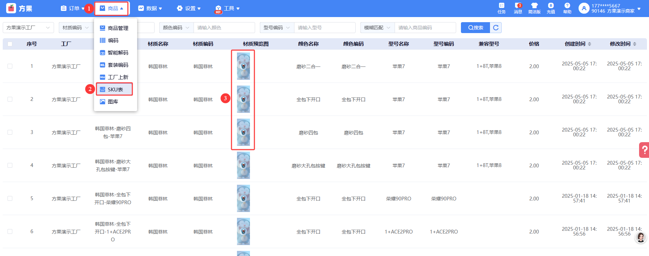Click the 请输入商品编码 input field

[x=425, y=28]
